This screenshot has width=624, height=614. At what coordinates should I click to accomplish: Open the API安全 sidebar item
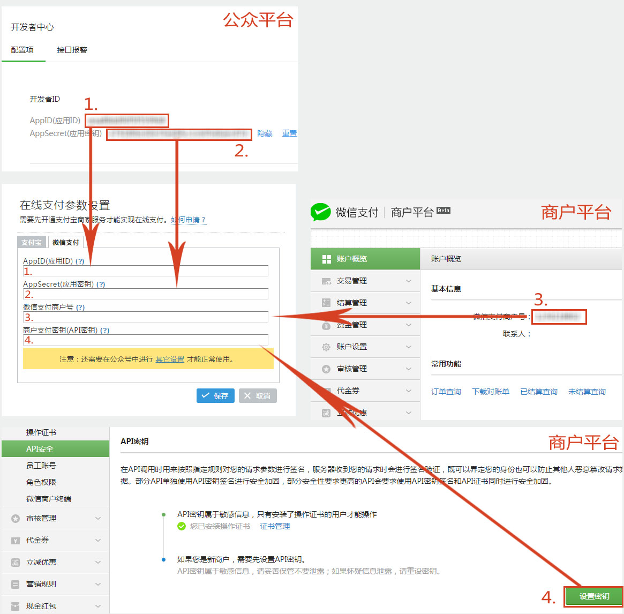(x=55, y=449)
